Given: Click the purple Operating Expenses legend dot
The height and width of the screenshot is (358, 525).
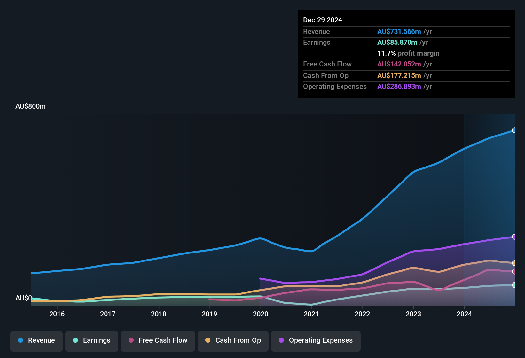Looking at the screenshot, I should point(281,340).
